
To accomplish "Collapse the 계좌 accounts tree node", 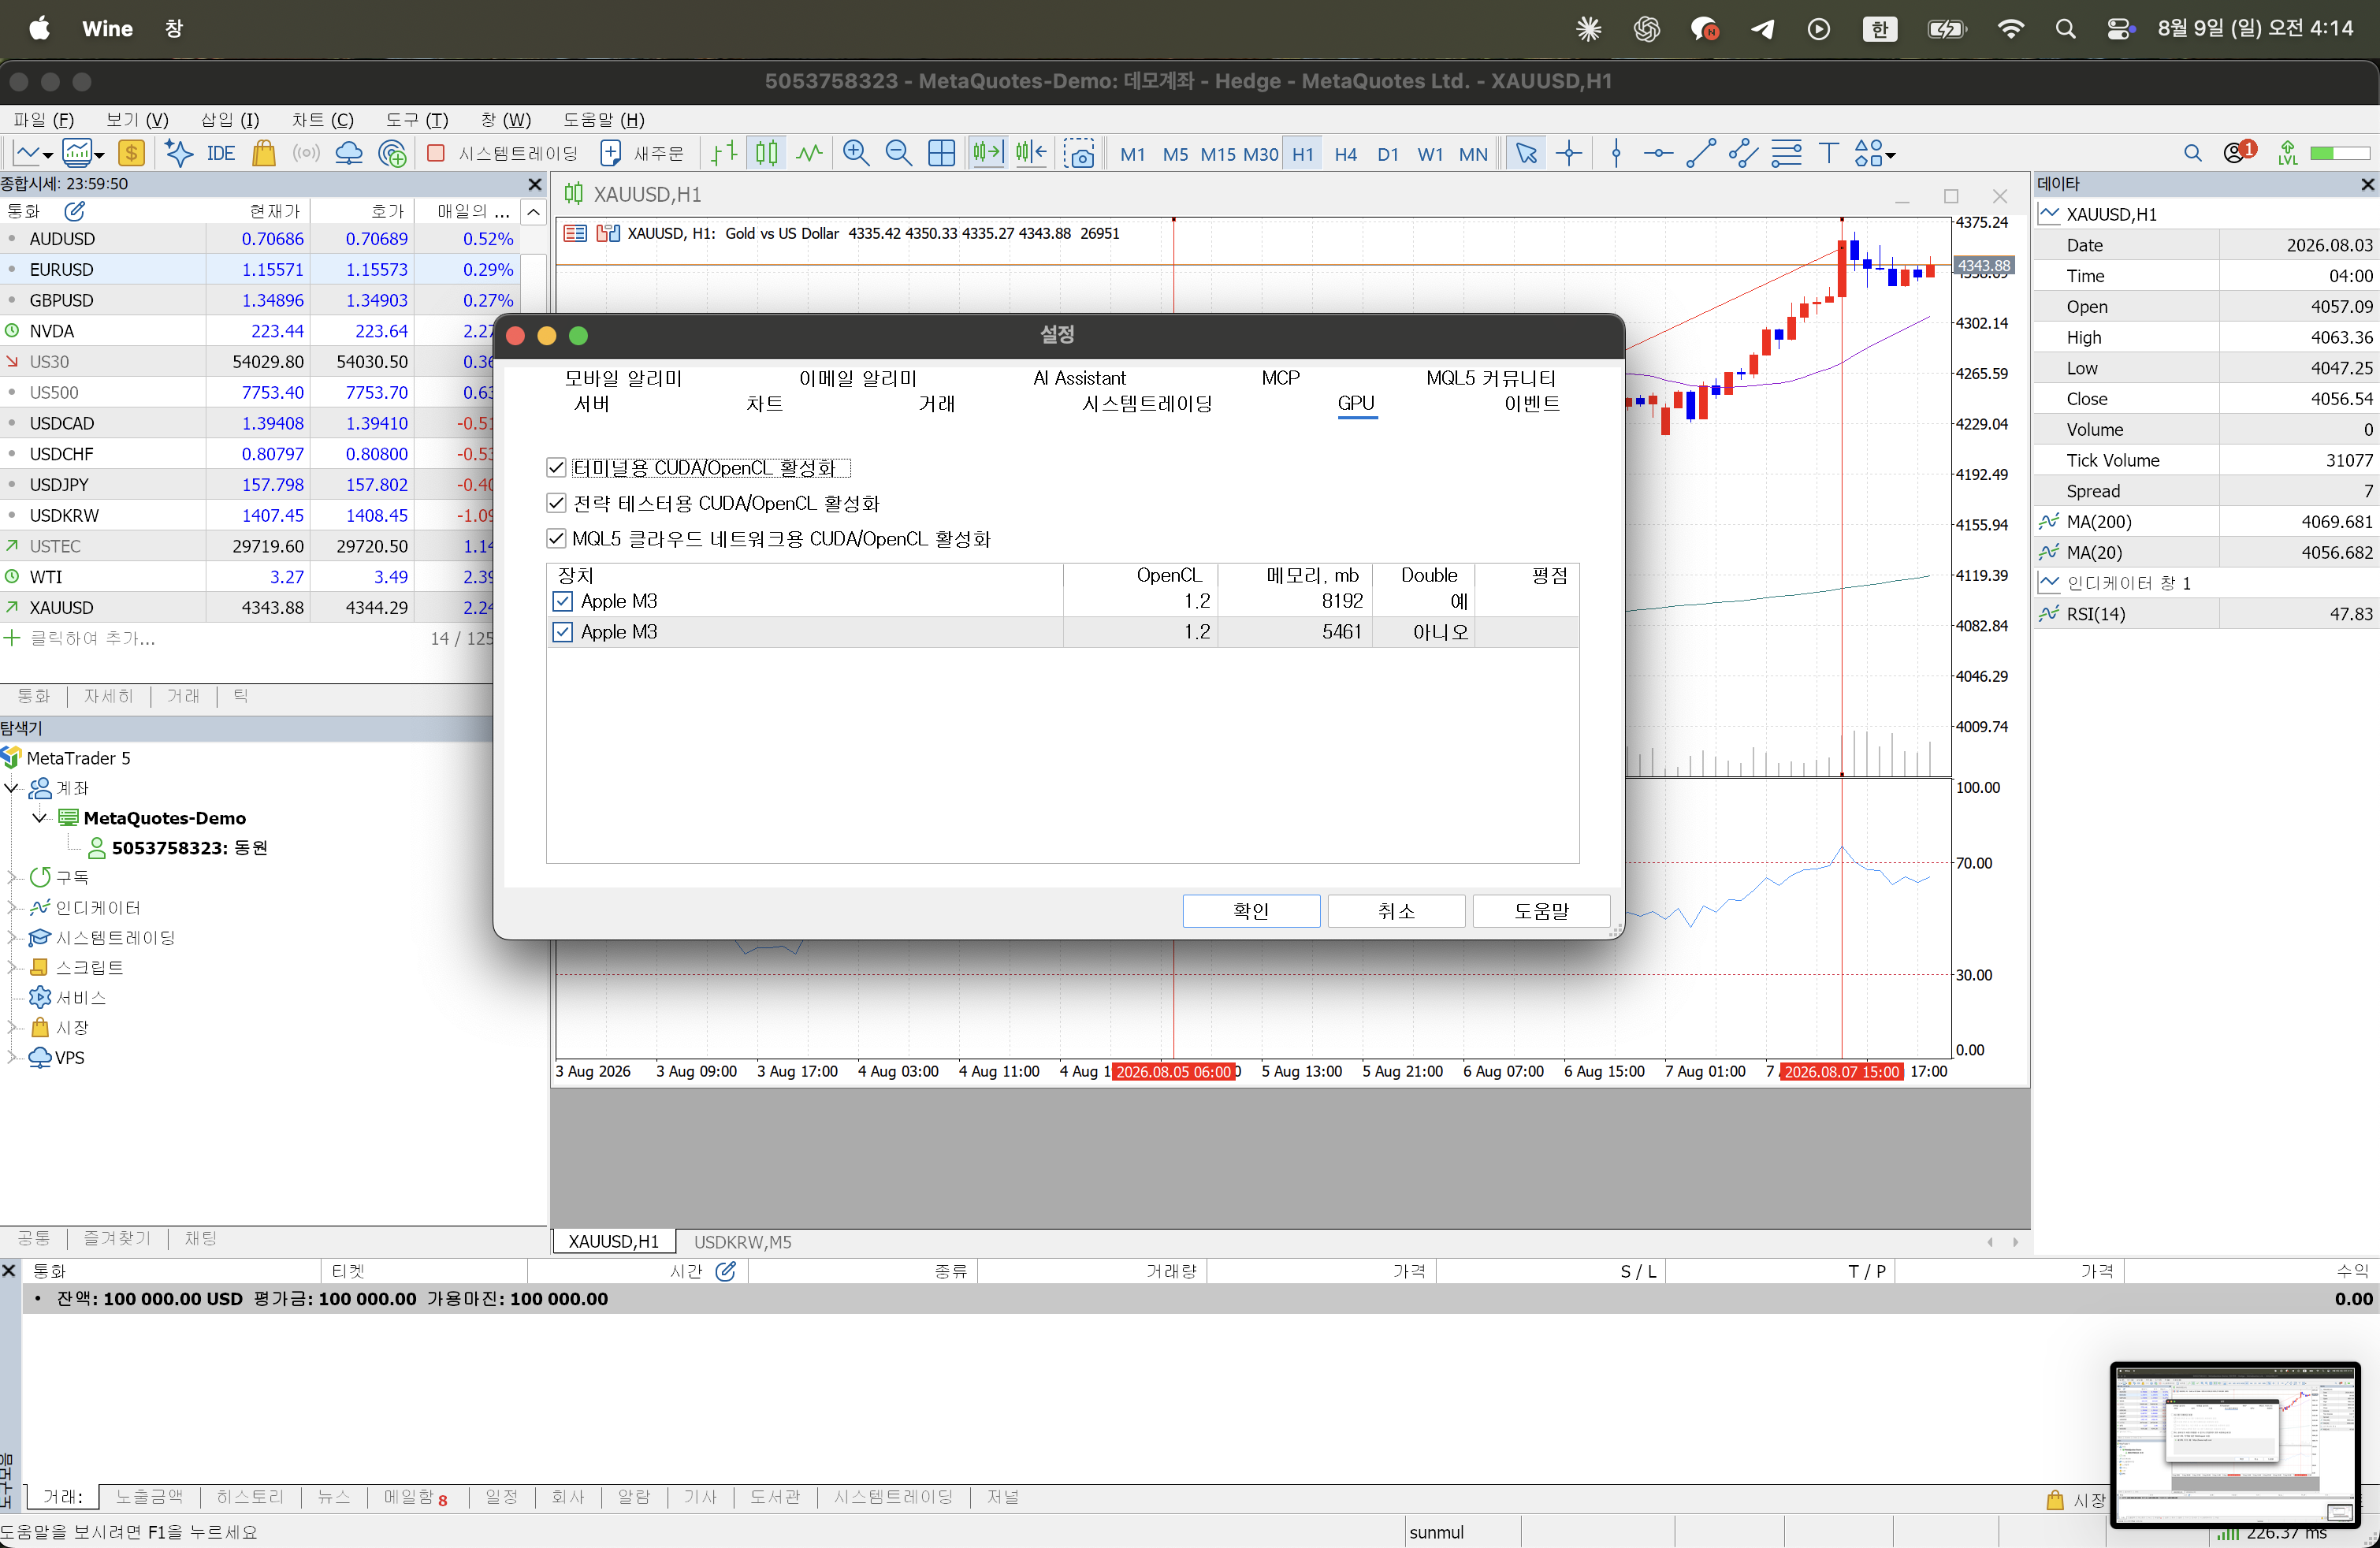I will [12, 788].
